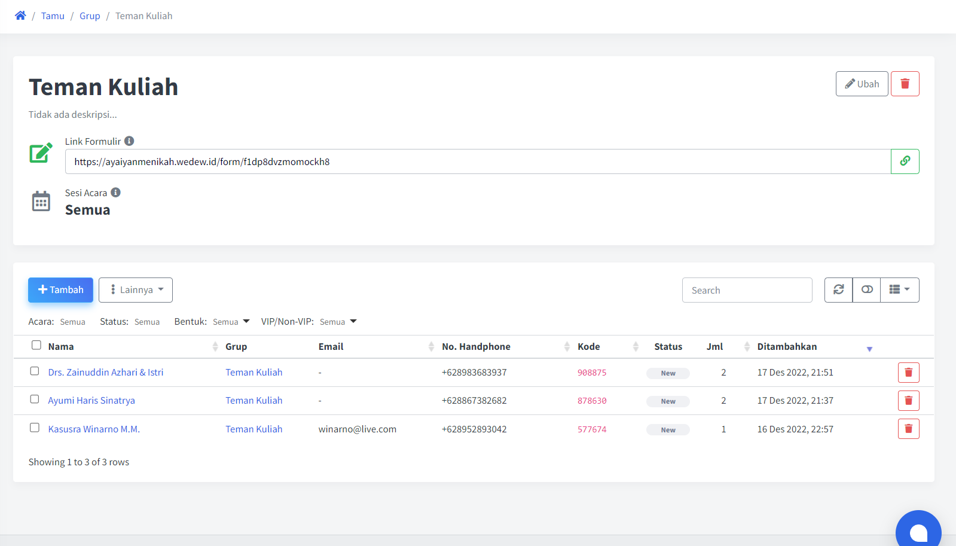The height and width of the screenshot is (546, 956).
Task: Click the green form edit icon
Action: coord(41,153)
